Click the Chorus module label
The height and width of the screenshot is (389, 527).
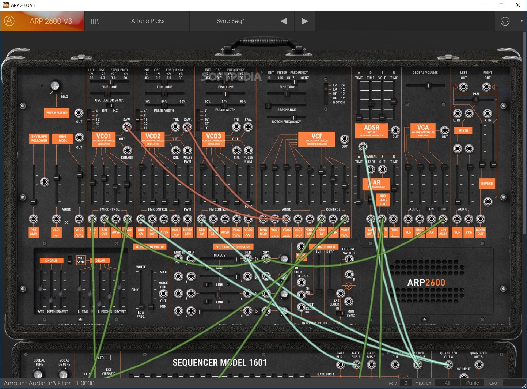click(52, 261)
